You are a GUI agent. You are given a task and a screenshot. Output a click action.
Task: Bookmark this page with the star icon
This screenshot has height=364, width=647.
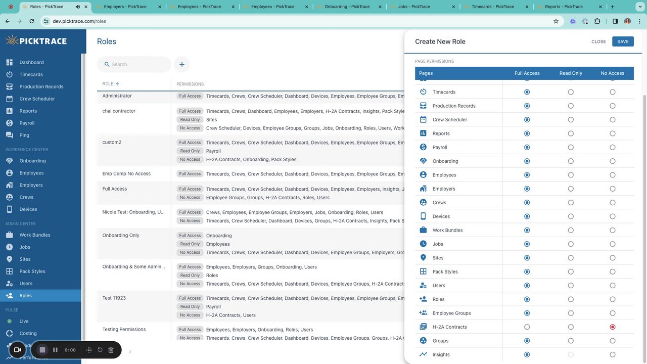tap(556, 21)
